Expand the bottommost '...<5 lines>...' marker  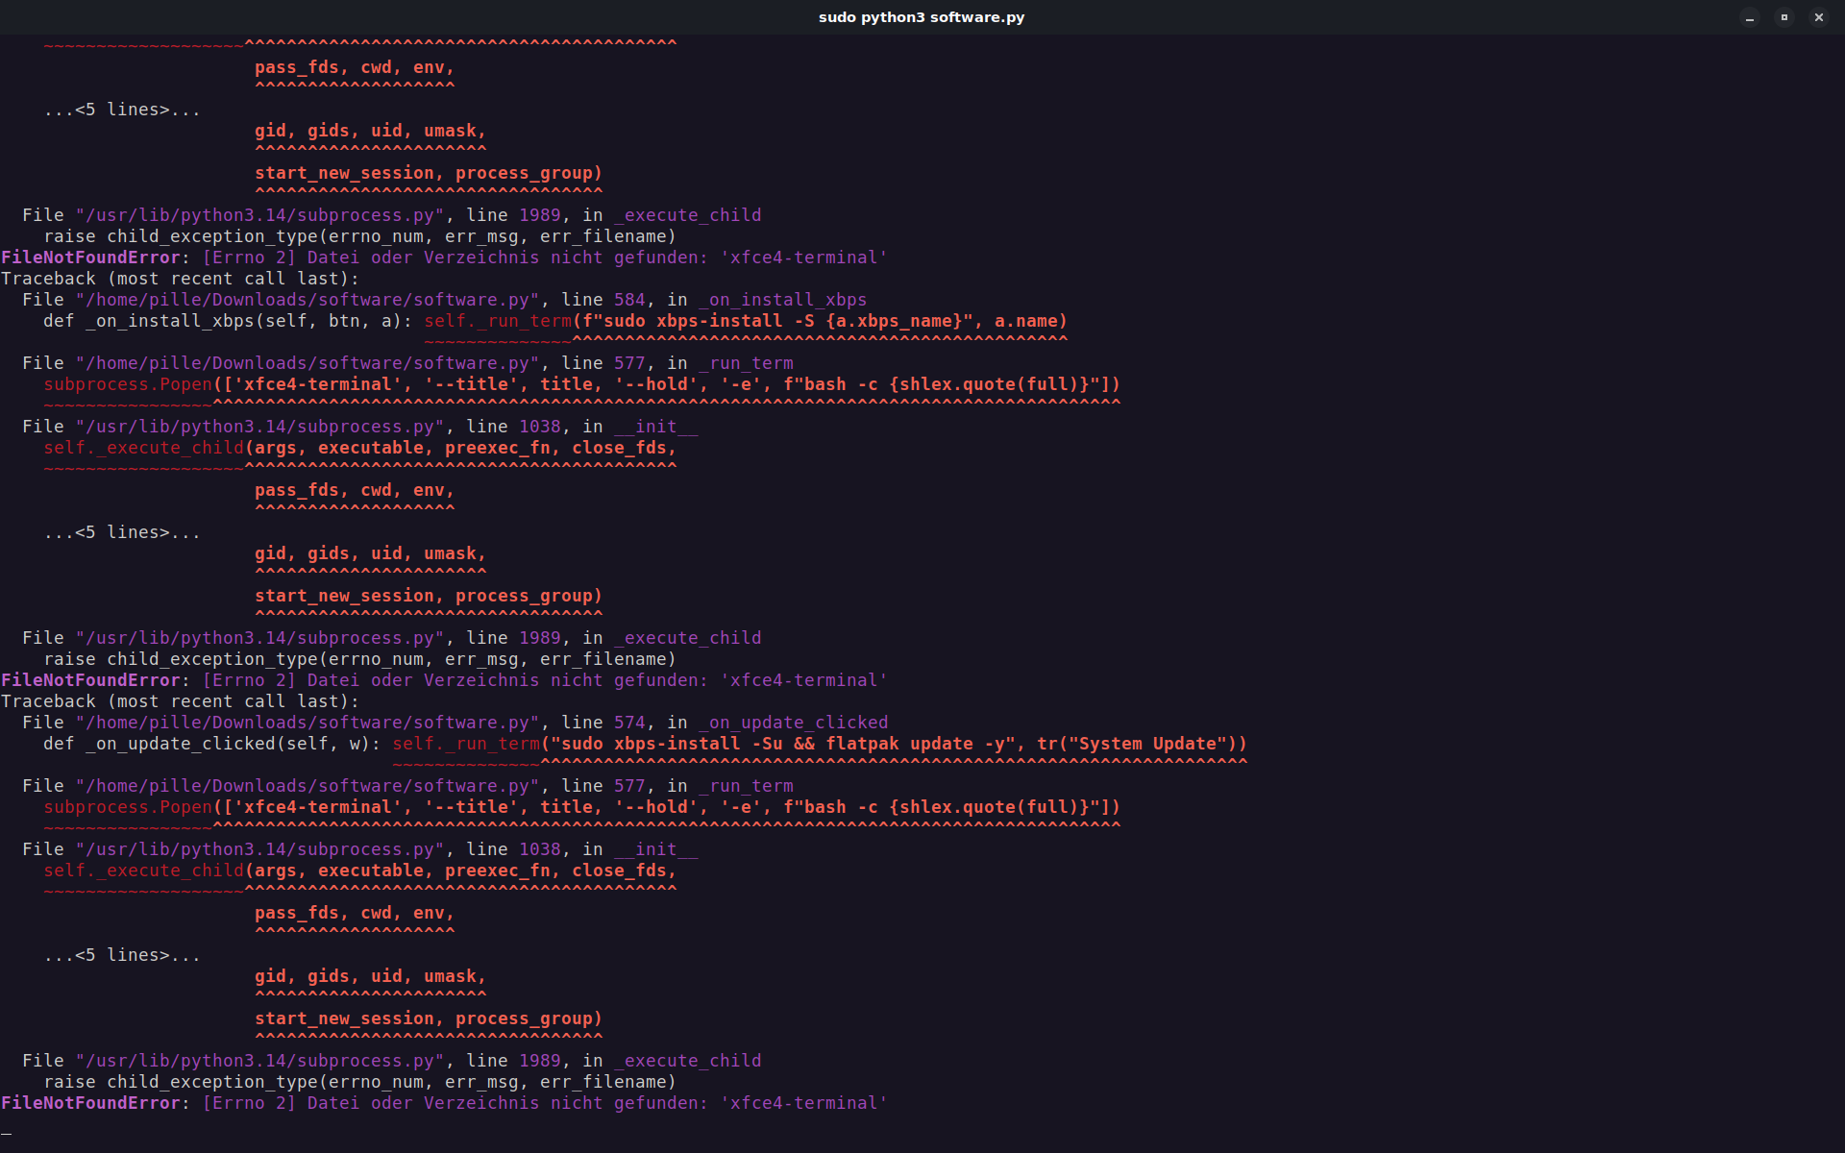[x=122, y=955]
